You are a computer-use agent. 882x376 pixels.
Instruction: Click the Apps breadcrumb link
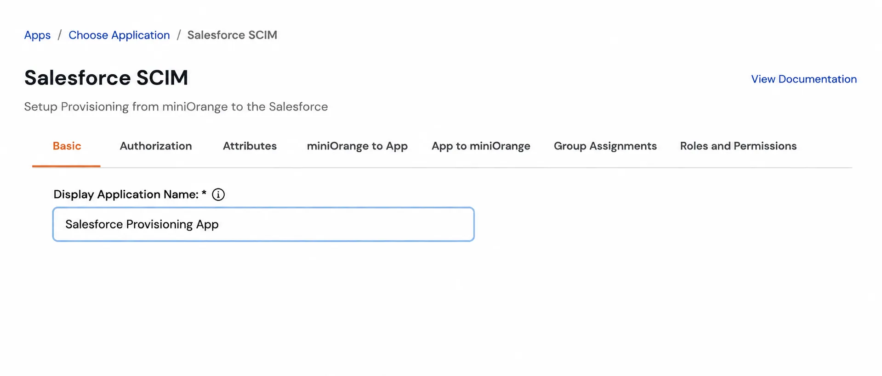click(37, 35)
